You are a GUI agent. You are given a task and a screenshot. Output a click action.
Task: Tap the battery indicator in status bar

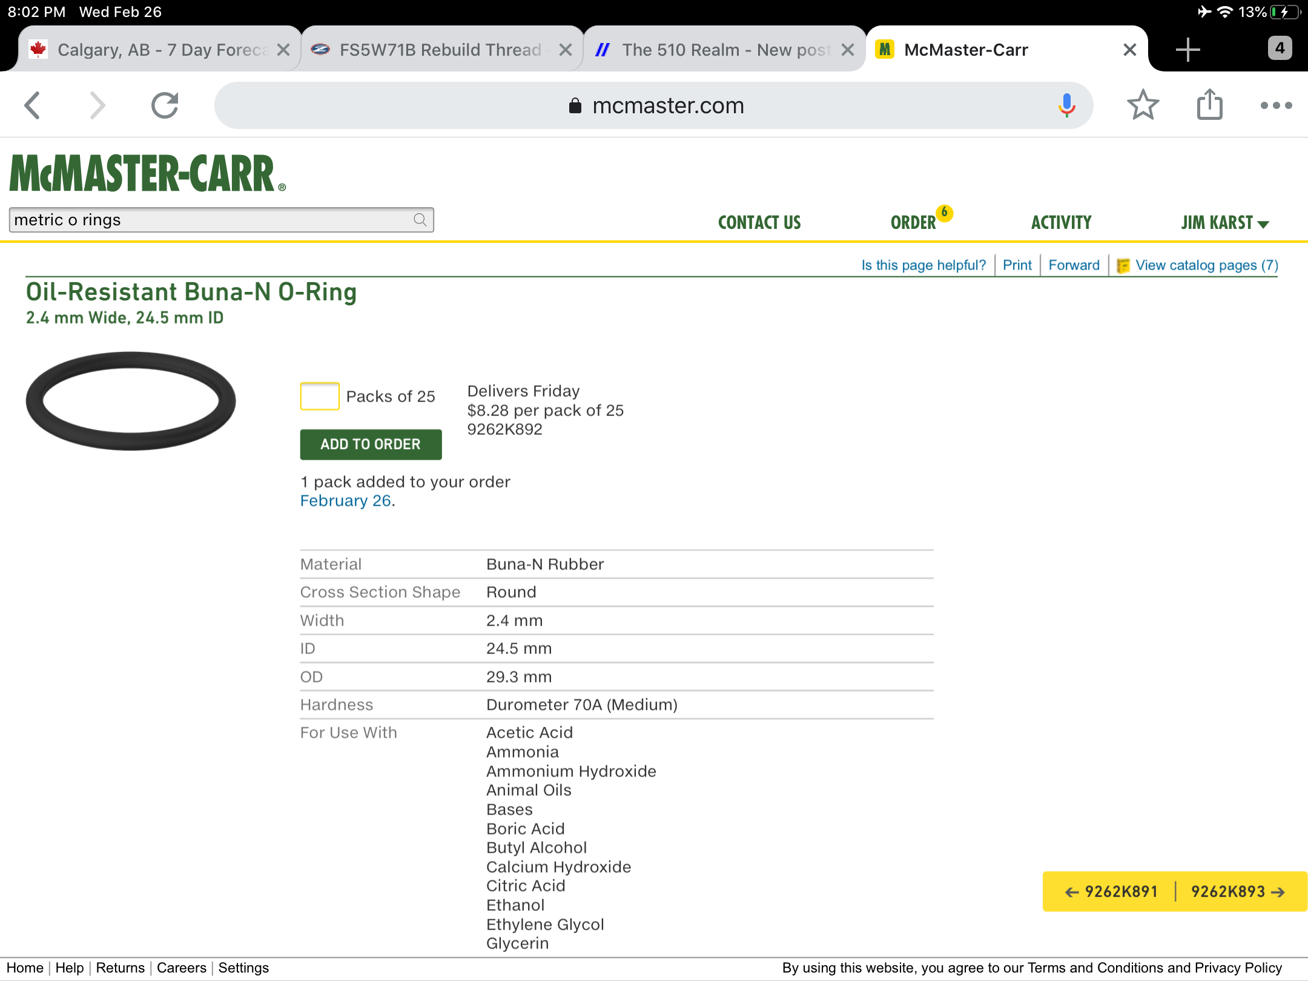(1285, 12)
